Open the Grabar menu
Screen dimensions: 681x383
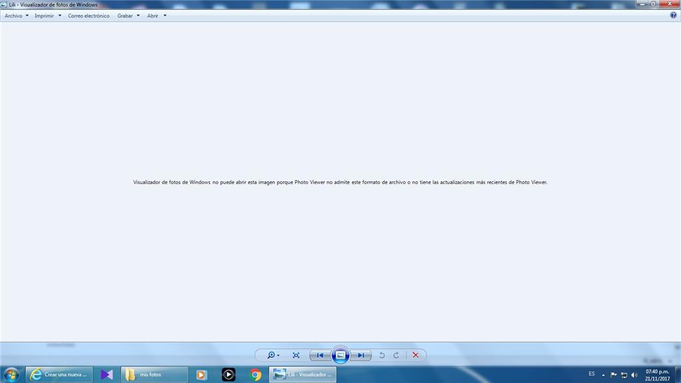pos(124,16)
